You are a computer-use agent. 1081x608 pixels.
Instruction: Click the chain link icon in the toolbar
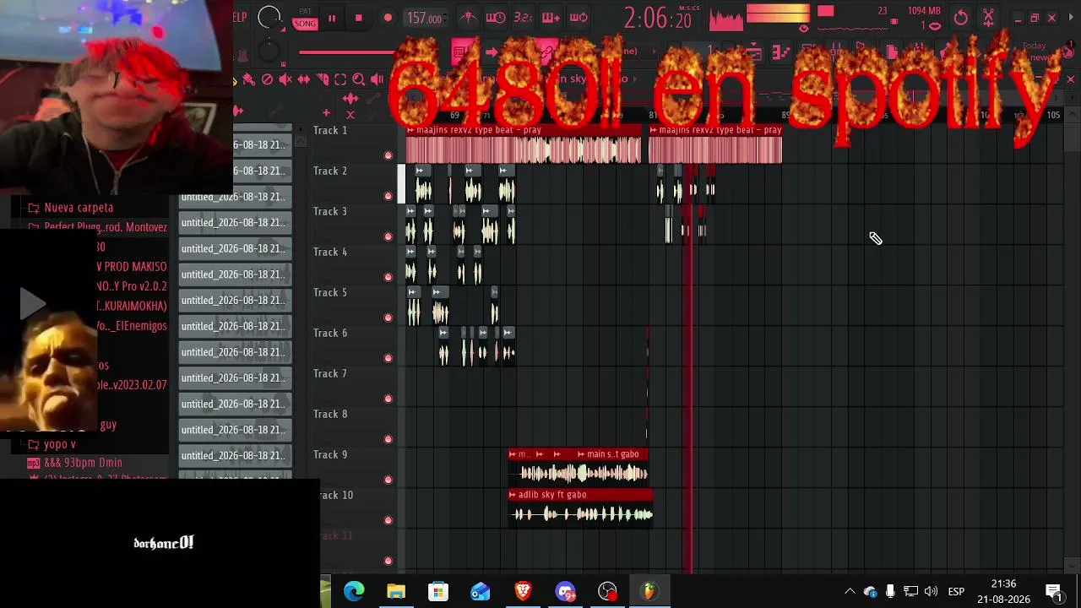(x=546, y=53)
